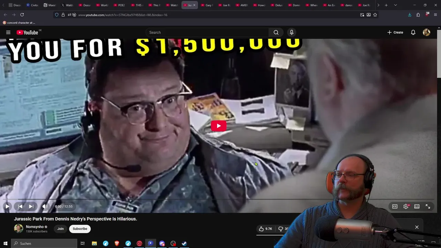The height and width of the screenshot is (248, 441).
Task: Bookmark this page with the star
Action: point(375,15)
